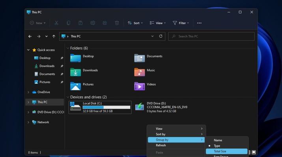Open Downloads in Quick access sidebar
Viewport: 282px width, 157px height.
coord(47,66)
